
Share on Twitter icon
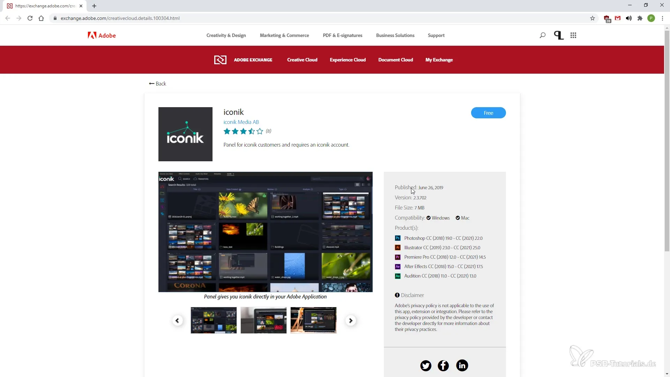[426, 365]
